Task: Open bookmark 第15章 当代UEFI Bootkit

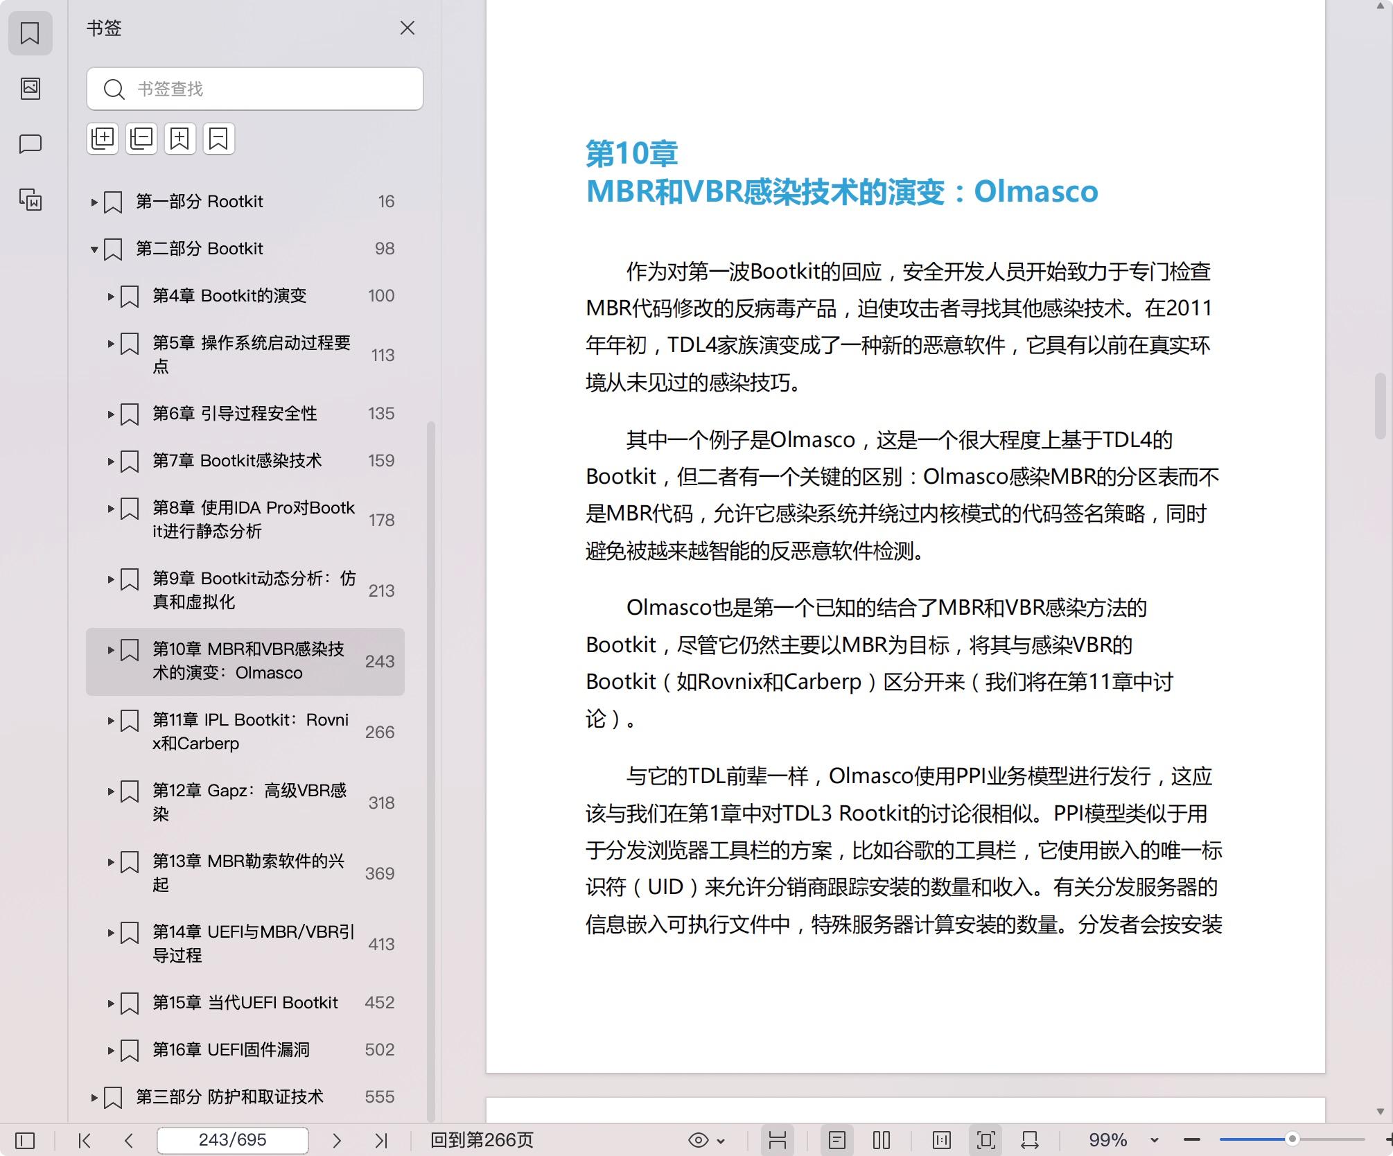Action: (x=245, y=1003)
